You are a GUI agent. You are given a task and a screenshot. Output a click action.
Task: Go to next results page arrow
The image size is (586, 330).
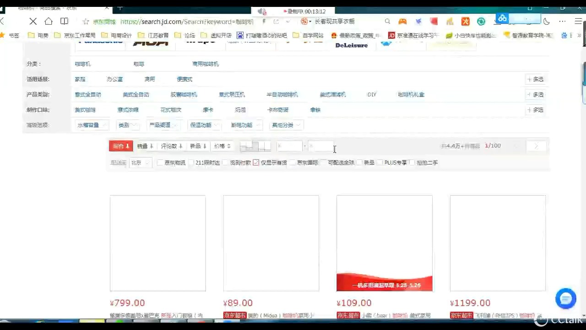536,146
